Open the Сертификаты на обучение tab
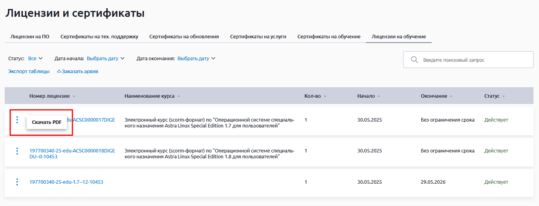 (x=329, y=37)
